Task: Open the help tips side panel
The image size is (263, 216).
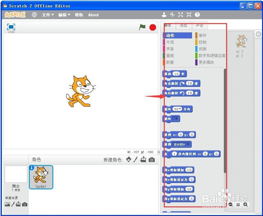Action: (x=259, y=34)
